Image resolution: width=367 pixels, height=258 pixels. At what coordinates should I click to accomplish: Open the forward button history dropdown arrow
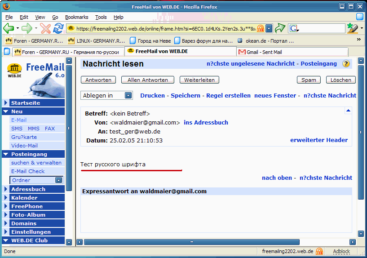coord(36,28)
